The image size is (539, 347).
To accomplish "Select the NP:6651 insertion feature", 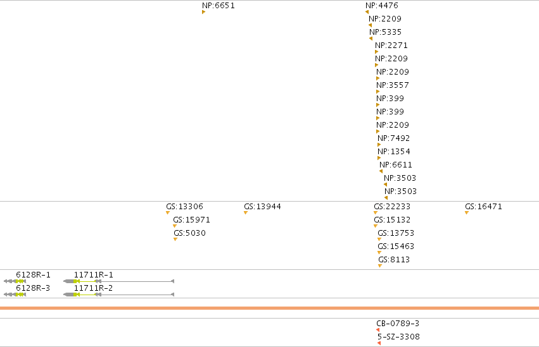I will coord(219,6).
